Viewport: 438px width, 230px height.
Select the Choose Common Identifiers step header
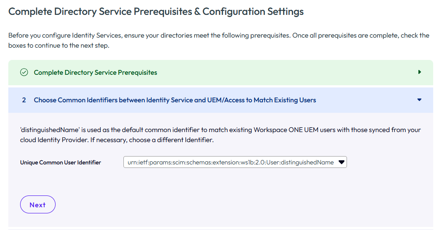[175, 100]
